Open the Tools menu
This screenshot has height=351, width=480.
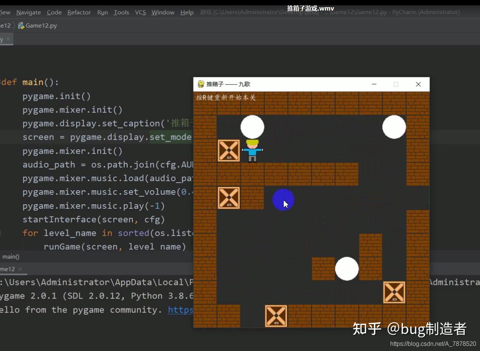pos(121,12)
